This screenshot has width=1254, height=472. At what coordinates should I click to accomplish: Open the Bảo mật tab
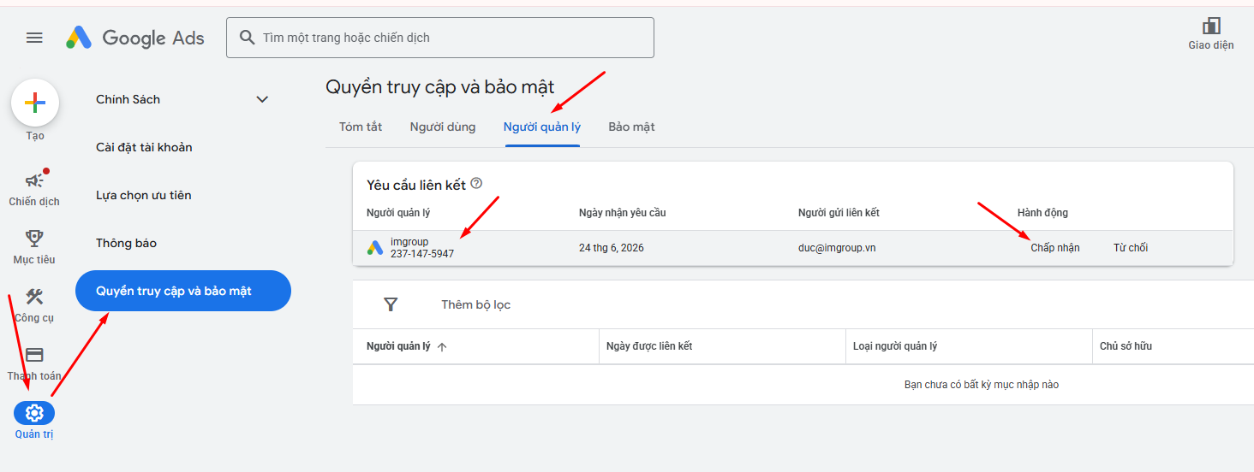[631, 127]
